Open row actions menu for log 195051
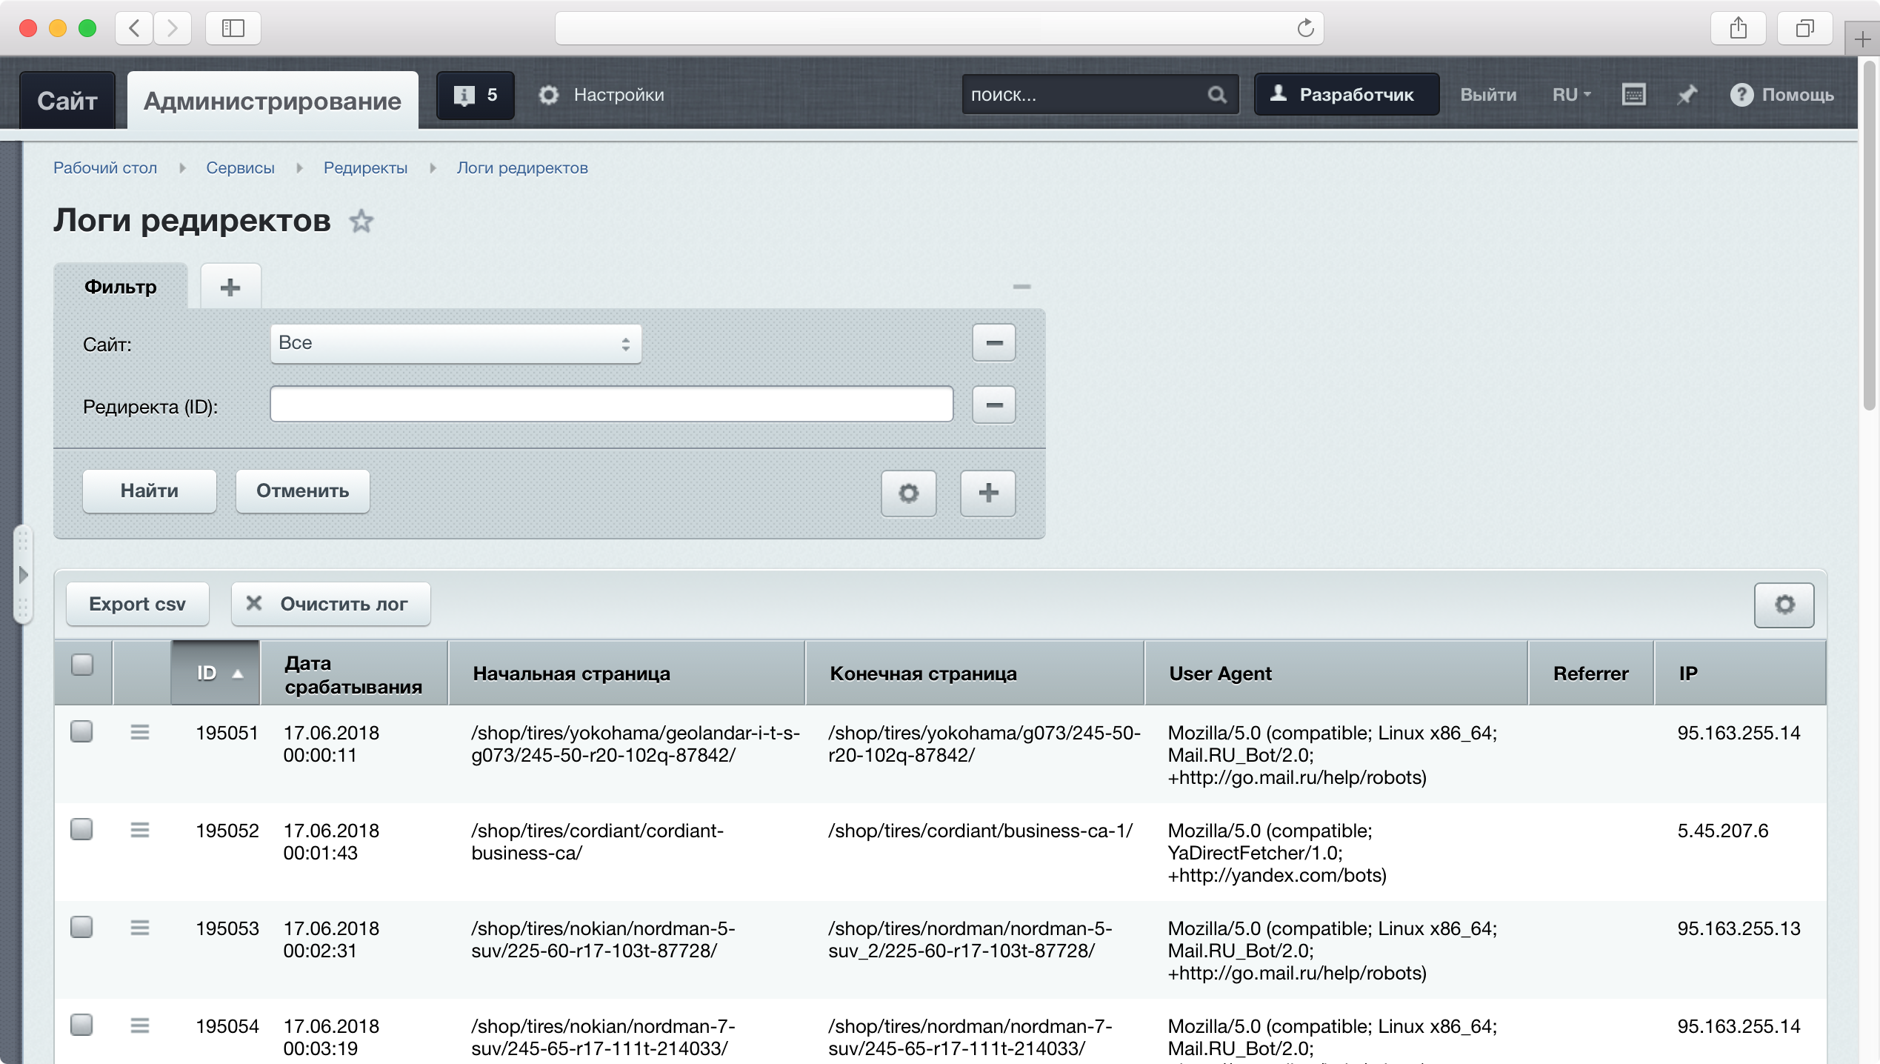This screenshot has width=1880, height=1064. (140, 732)
